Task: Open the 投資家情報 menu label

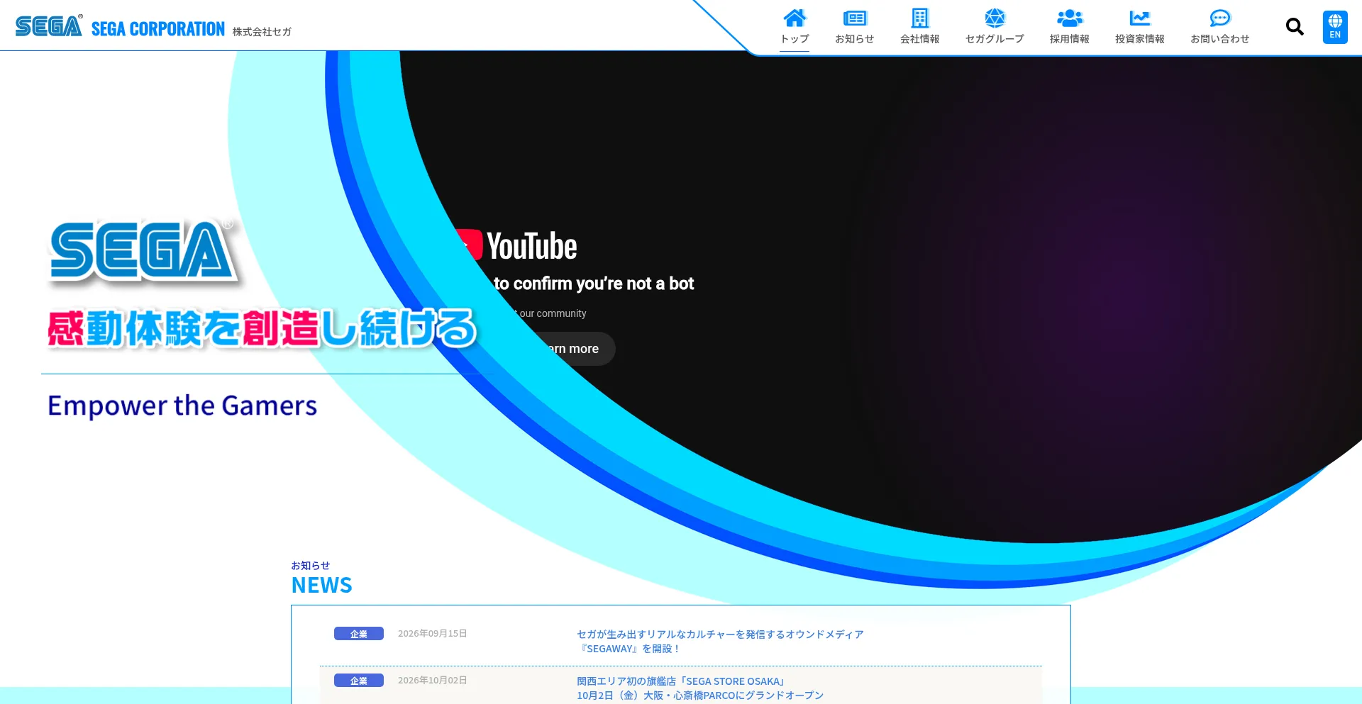Action: tap(1140, 39)
